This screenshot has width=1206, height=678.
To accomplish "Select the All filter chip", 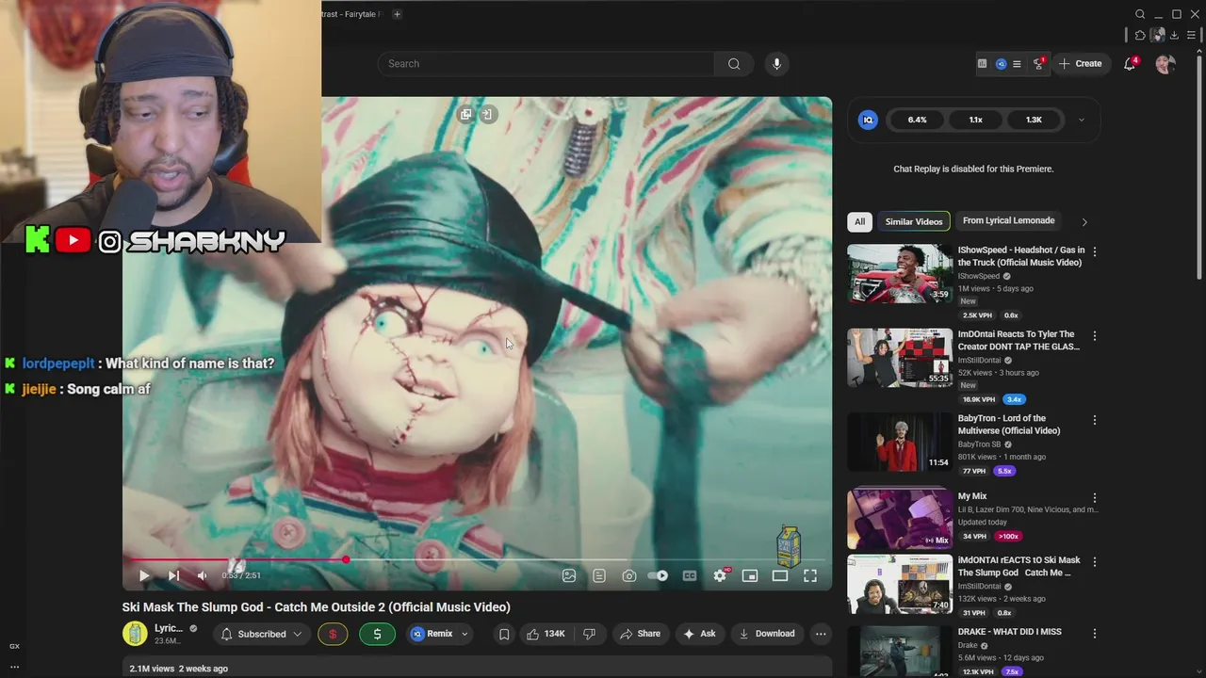I will (x=859, y=221).
